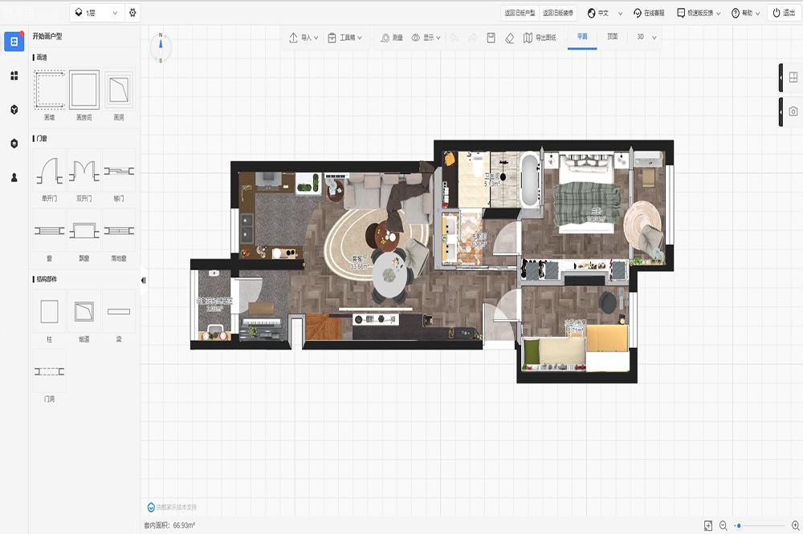Expand the 显示 display dropdown
Screen dimensions: 803x534
tap(426, 38)
